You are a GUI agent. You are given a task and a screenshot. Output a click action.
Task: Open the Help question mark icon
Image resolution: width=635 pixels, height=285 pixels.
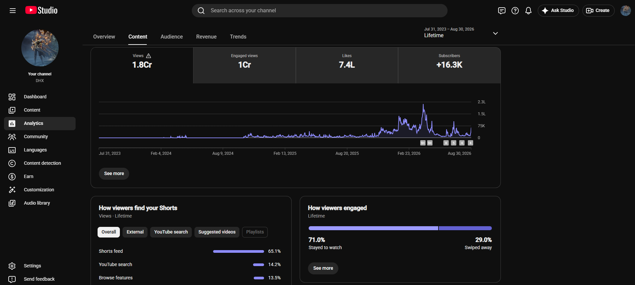[515, 11]
